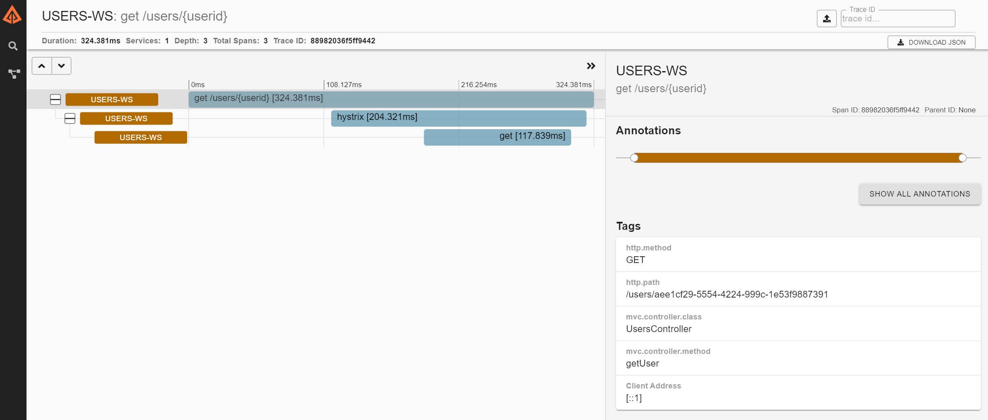Image resolution: width=988 pixels, height=420 pixels.
Task: Open the search traces page icon
Action: (x=13, y=46)
